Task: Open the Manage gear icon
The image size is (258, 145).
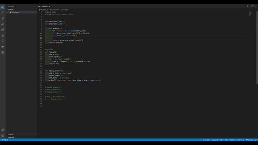Action: [x=3, y=136]
